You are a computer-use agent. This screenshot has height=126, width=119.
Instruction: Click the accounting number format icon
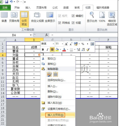click(76, 44)
